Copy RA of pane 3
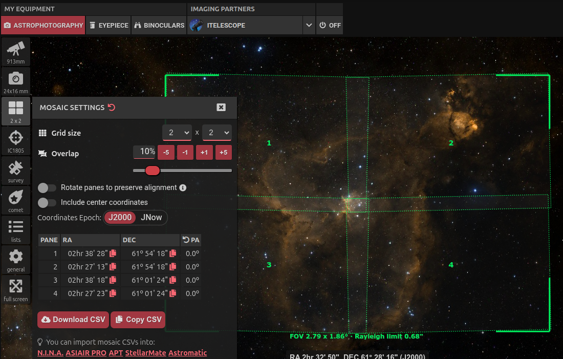This screenshot has height=359, width=563. (x=113, y=280)
